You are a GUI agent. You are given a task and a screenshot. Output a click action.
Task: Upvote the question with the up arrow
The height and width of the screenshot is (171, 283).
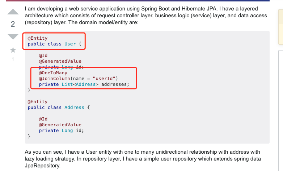pos(13,12)
